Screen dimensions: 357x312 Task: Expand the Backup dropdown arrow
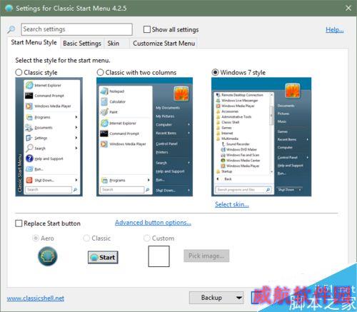pyautogui.click(x=238, y=298)
